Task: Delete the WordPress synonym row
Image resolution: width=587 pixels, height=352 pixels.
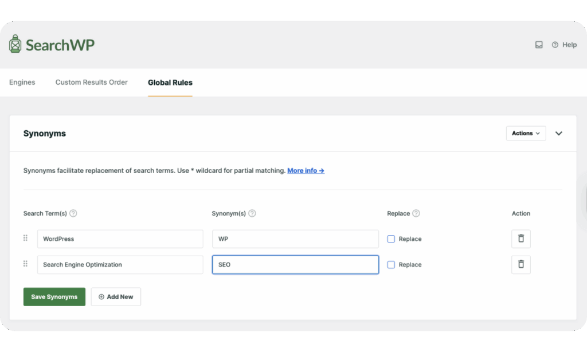Action: pos(521,239)
